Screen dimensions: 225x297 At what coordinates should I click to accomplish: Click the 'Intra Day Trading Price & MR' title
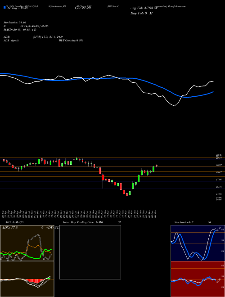[83, 222]
